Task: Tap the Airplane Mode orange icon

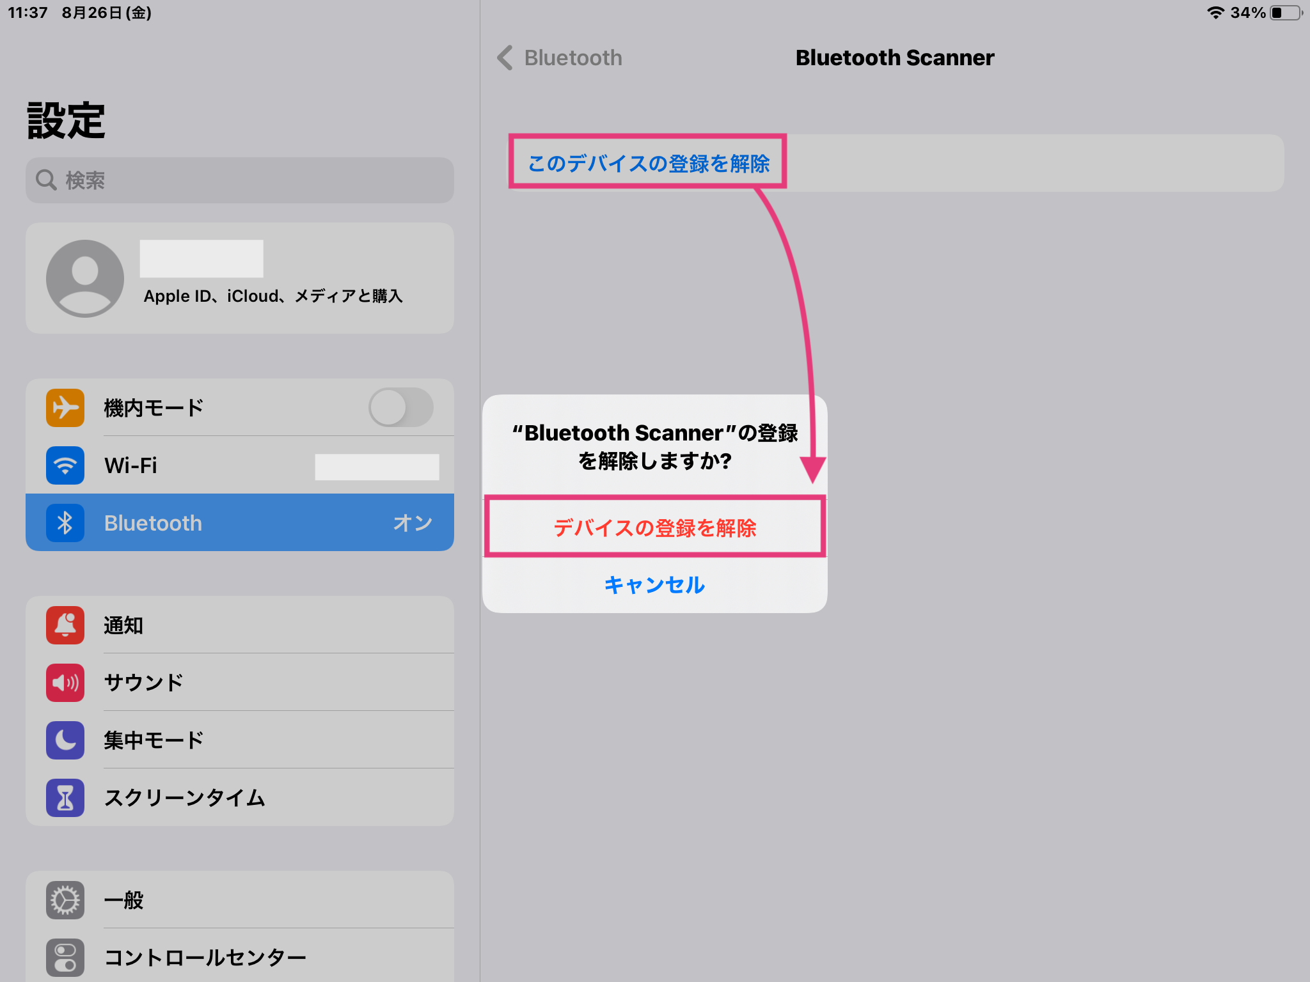Action: (x=65, y=408)
